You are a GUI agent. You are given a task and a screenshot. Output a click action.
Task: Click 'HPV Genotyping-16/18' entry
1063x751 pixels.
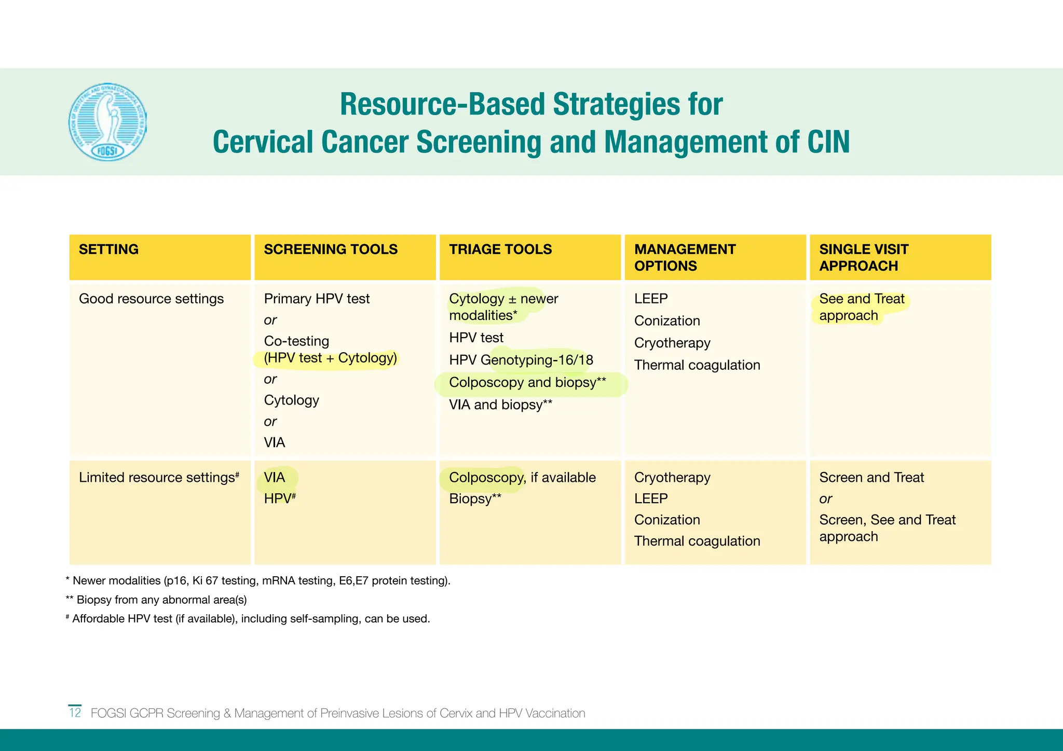point(521,360)
